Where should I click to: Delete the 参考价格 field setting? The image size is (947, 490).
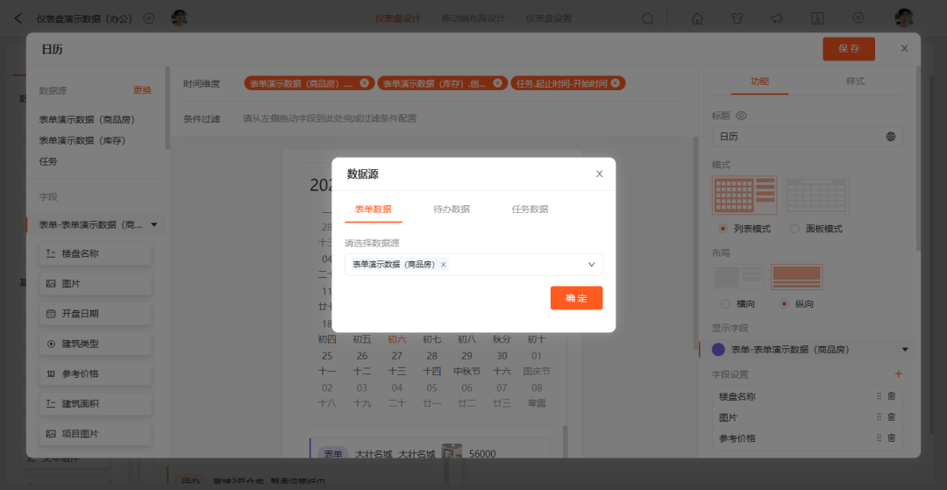(892, 438)
